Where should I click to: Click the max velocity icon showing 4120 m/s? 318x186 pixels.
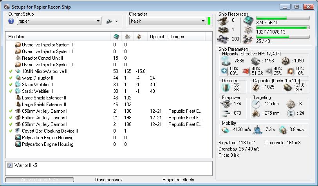(225, 130)
